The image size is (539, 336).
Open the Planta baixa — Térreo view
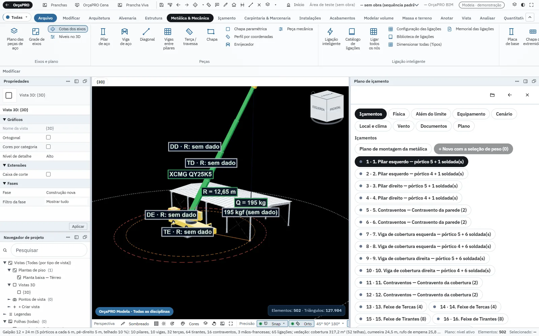(42, 278)
